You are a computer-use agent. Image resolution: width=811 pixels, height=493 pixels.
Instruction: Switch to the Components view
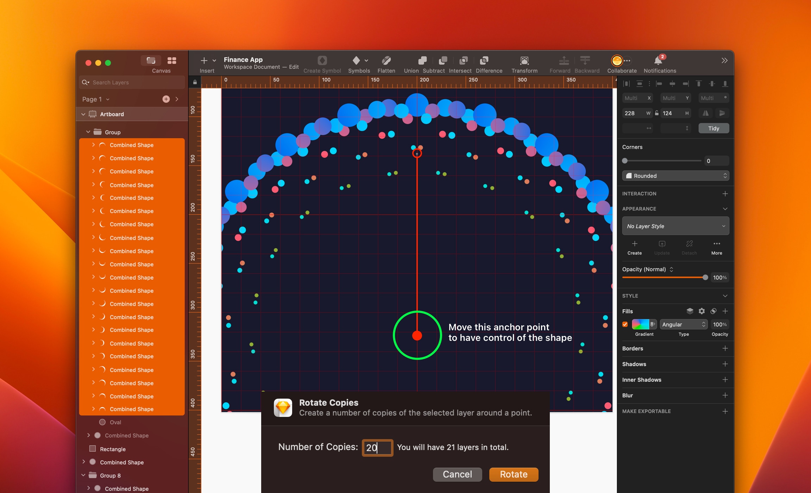click(x=172, y=61)
